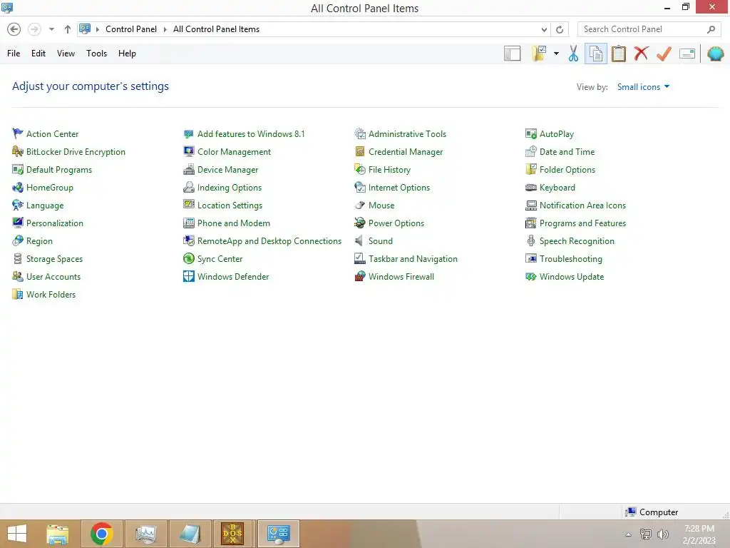
Task: Click the Language icon
Action: pos(18,205)
